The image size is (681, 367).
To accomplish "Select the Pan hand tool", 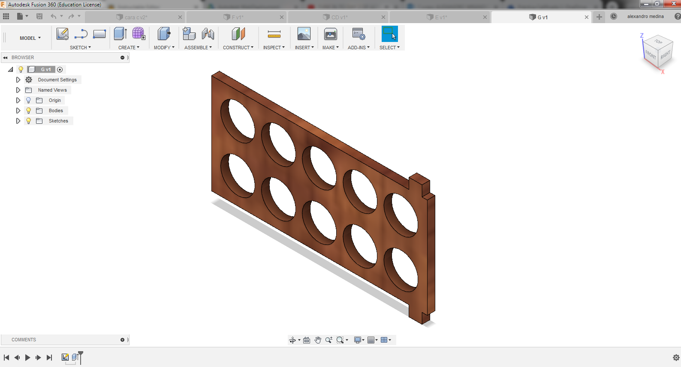I will (x=318, y=340).
